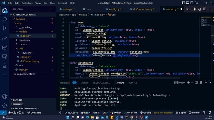This screenshot has width=214, height=120.
Task: Open the remote window indicator in status bar
Action: coord(3,113)
